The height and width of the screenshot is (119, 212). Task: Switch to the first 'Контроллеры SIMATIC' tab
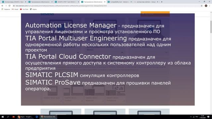pyautogui.click(x=14, y=2)
